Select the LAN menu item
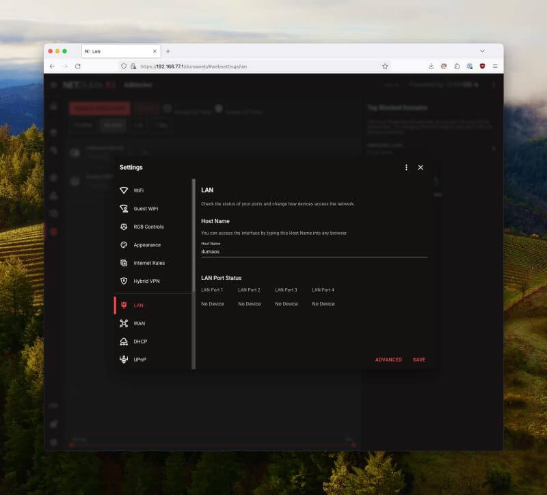The image size is (547, 495). pyautogui.click(x=153, y=305)
